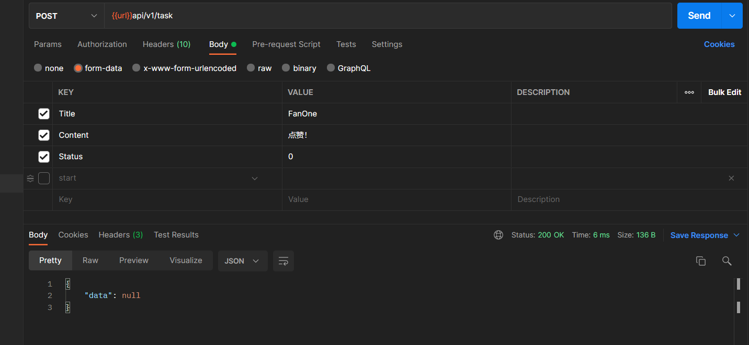The width and height of the screenshot is (749, 345).
Task: Click Bulk Edit
Action: pos(724,92)
